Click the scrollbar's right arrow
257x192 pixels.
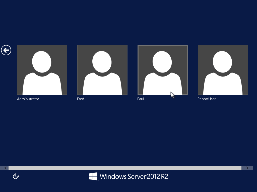247,168
